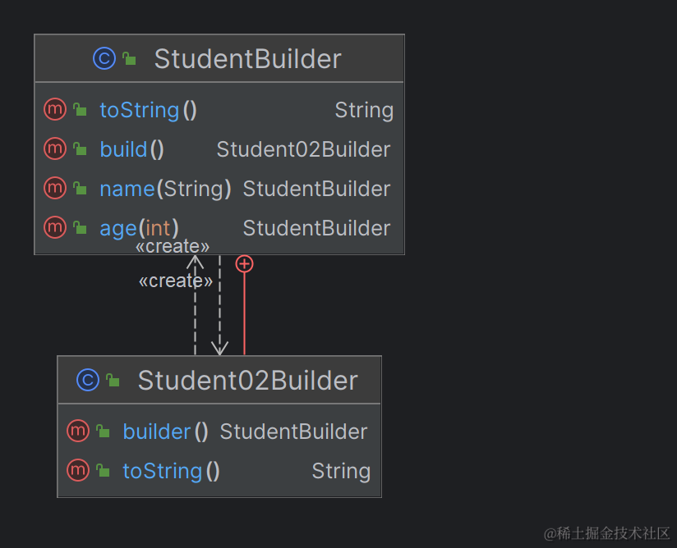The height and width of the screenshot is (548, 677).
Task: Click the String return type in Student02Builder
Action: (341, 471)
